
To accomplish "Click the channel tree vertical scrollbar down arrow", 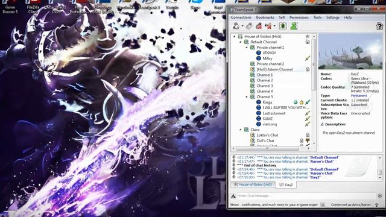I will [x=314, y=143].
